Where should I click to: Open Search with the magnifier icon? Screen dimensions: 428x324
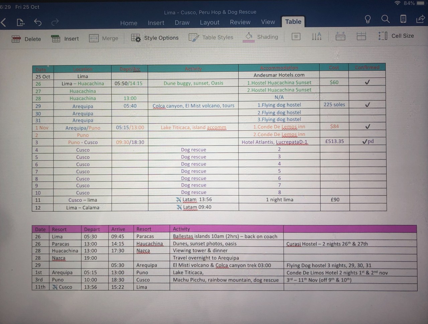pyautogui.click(x=385, y=19)
